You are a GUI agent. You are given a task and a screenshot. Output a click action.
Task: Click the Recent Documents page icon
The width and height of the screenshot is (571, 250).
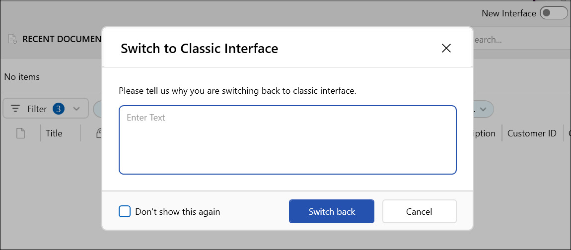tap(13, 39)
